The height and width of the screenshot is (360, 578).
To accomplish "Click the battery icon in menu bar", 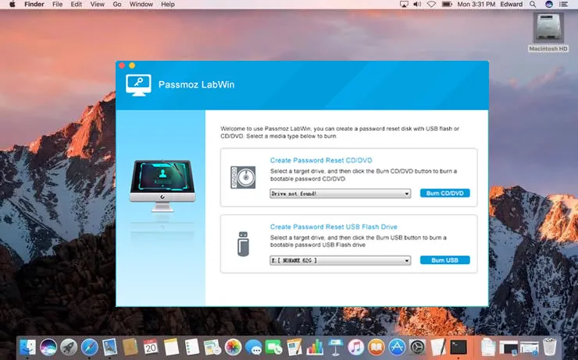I will pos(447,5).
